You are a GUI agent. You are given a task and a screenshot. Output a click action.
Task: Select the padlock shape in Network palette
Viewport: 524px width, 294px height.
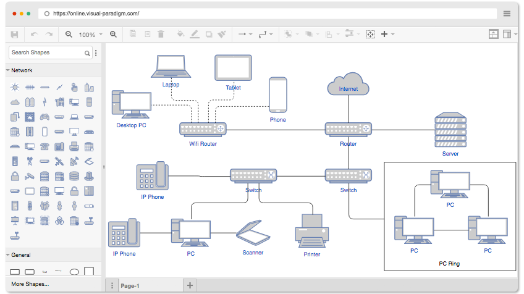[15, 176]
